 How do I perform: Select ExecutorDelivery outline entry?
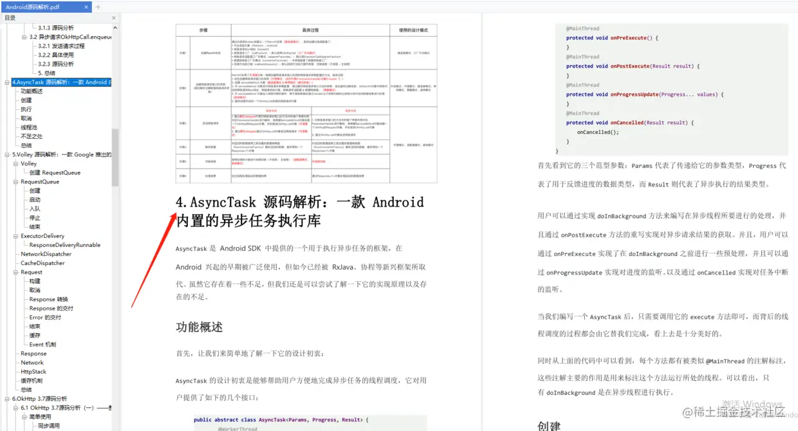click(x=42, y=236)
